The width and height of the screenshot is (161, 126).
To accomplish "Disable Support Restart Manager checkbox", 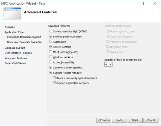I will click(51, 72).
